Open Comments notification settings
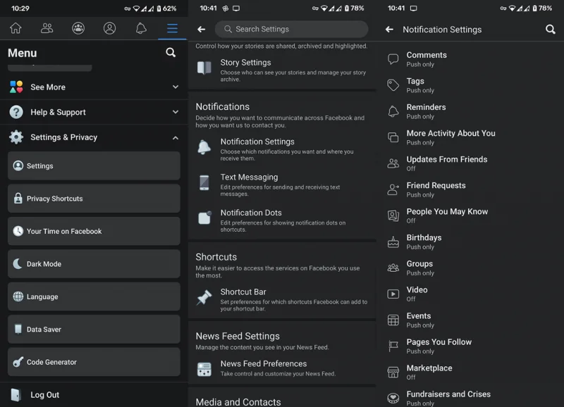The image size is (564, 407). tap(470, 59)
